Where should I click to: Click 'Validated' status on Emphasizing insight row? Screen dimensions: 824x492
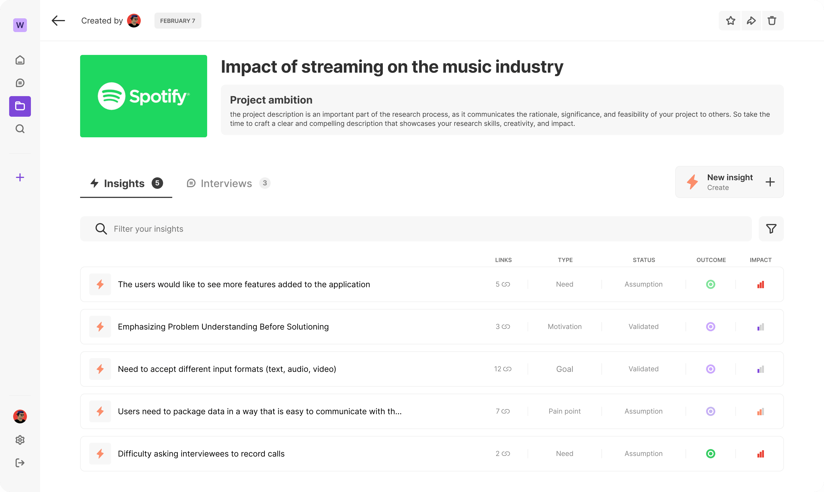coord(644,327)
